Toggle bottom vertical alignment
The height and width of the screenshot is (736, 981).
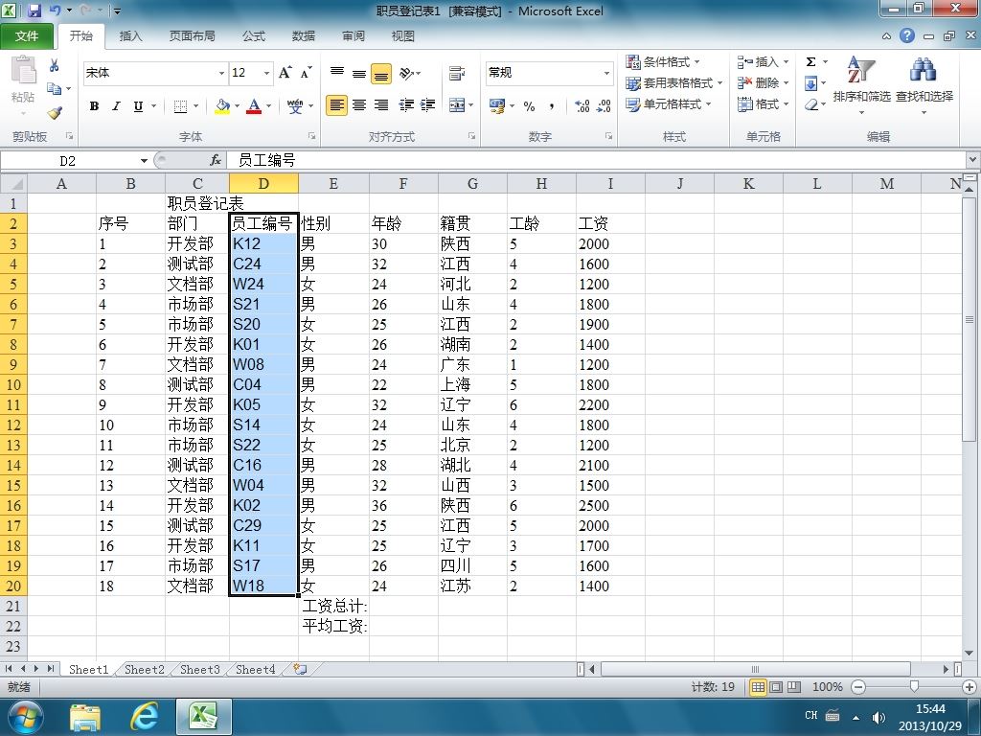tap(381, 74)
